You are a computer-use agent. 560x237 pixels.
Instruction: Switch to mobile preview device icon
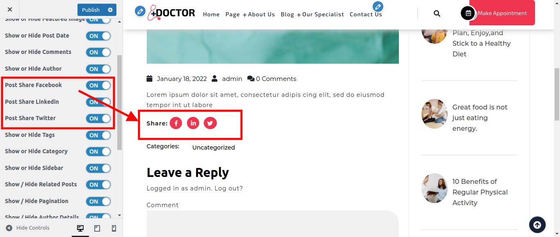click(114, 228)
